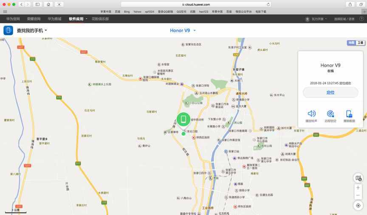Click the 东窑子镇 map label

pyautogui.click(x=238, y=70)
